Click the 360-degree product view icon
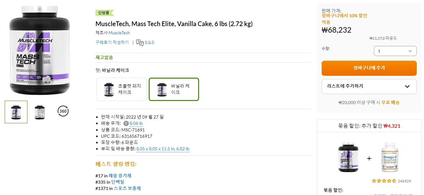Screen dimensions: 424x195 (63, 111)
